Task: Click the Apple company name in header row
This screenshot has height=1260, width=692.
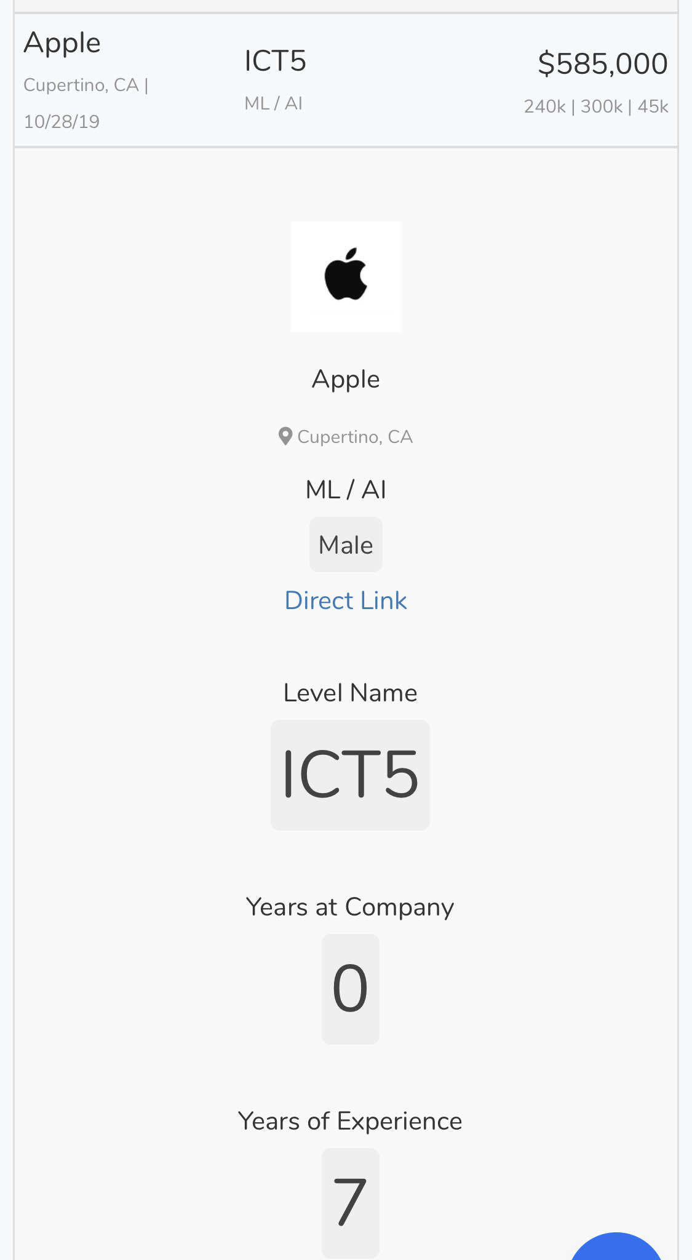Action: tap(62, 44)
